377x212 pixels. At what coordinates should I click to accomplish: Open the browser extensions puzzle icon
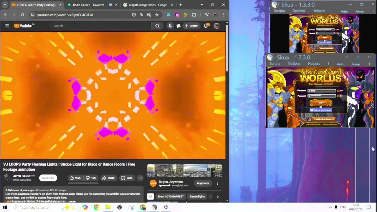194,15
